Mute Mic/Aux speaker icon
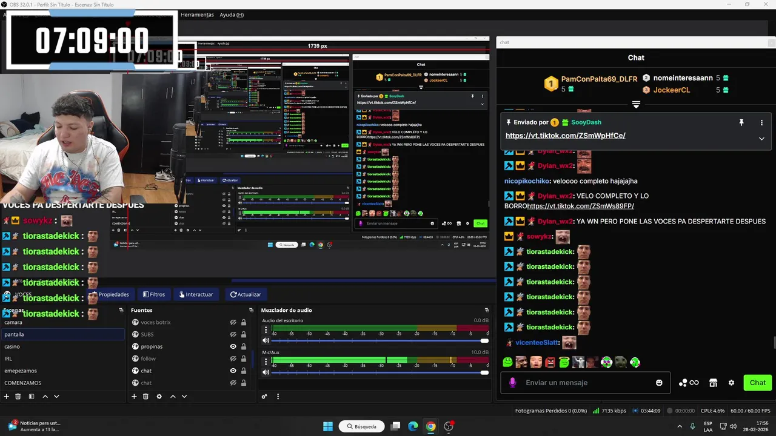 tap(266, 372)
